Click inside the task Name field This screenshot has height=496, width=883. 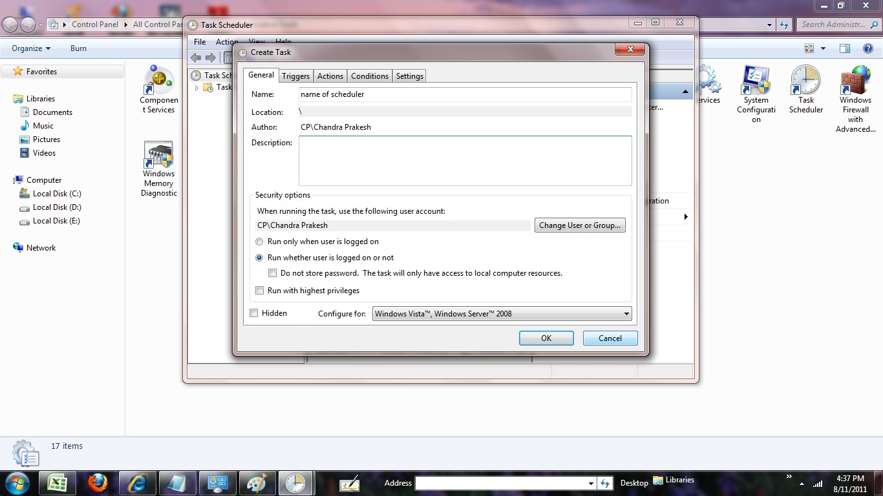pos(465,94)
